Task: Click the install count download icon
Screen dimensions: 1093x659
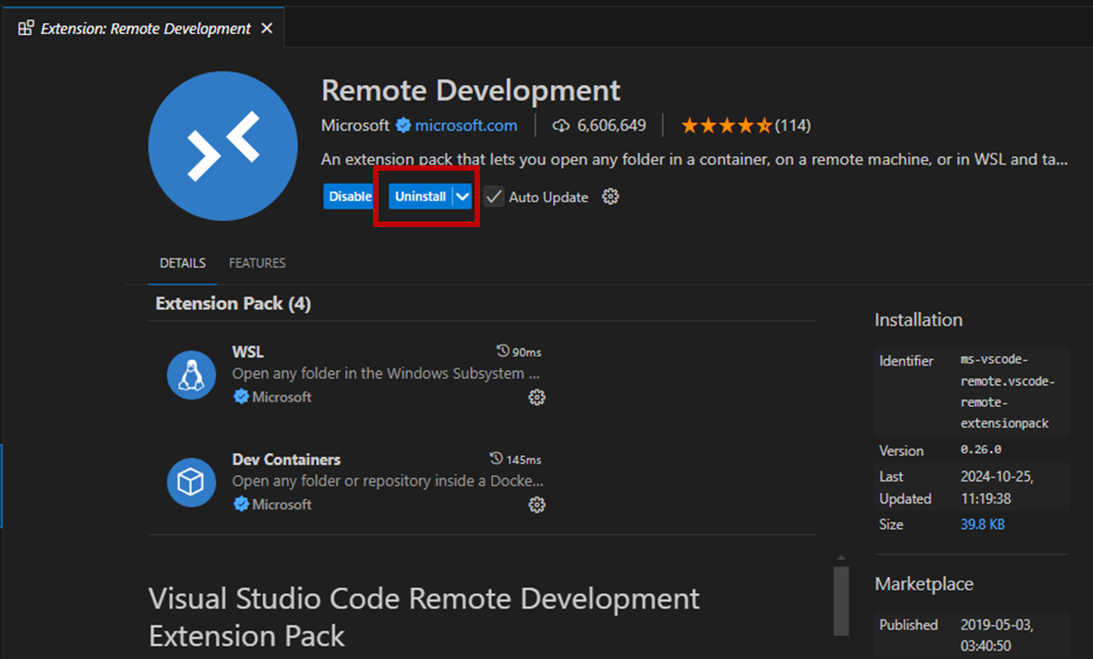Action: 561,126
